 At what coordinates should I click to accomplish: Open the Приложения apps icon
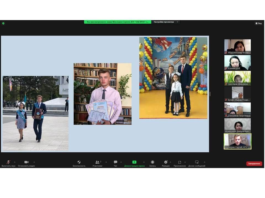click(x=179, y=162)
